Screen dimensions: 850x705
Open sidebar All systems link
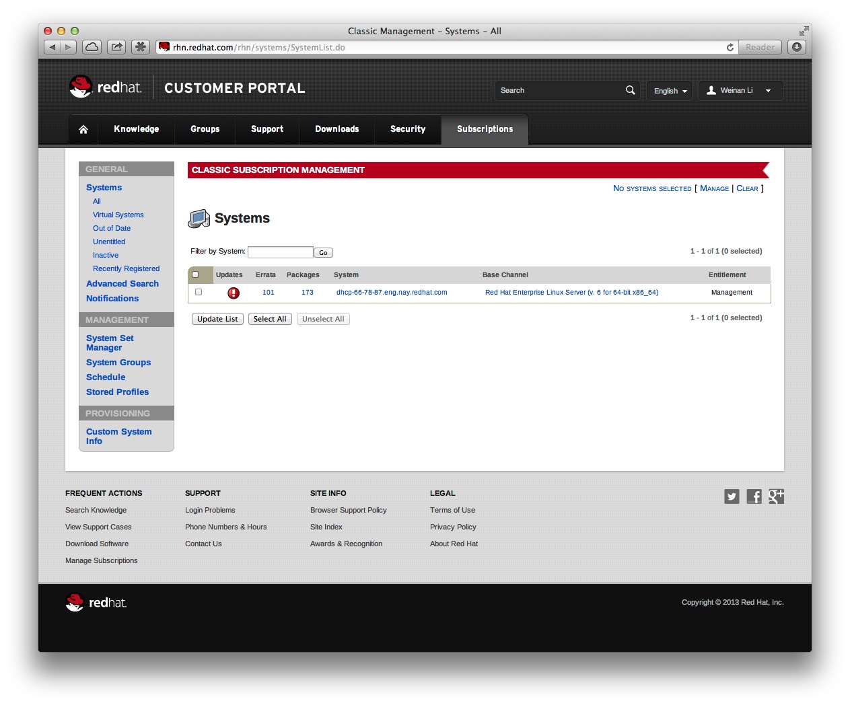[97, 201]
